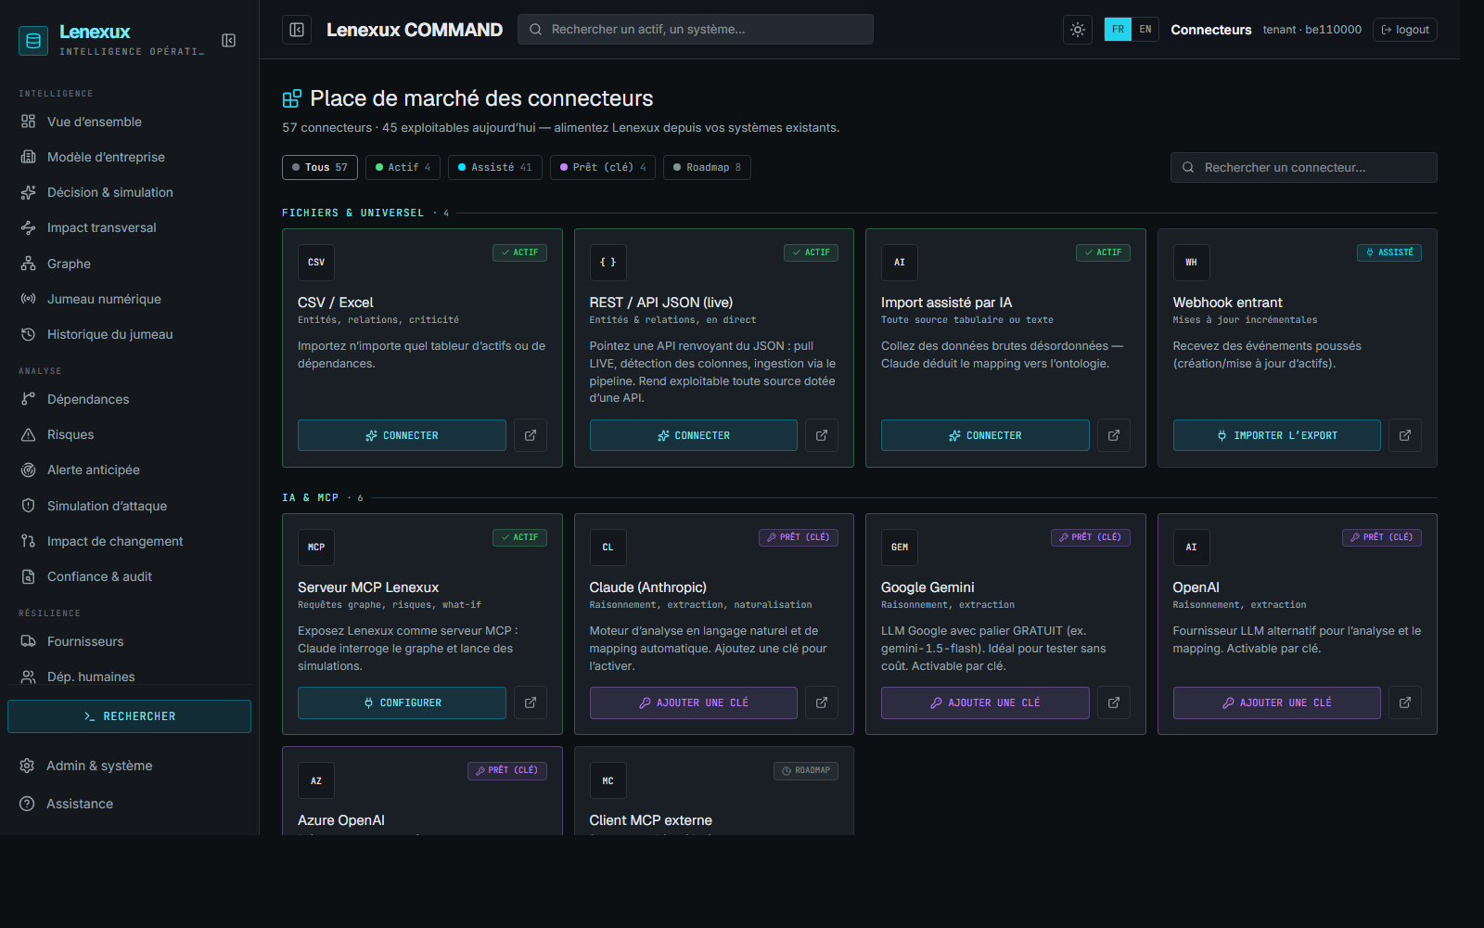Open external link for Webhook entrant card
This screenshot has width=1484, height=928.
tap(1405, 435)
